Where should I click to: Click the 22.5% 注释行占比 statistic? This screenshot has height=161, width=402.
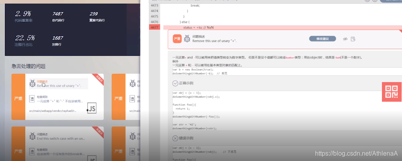point(25,41)
